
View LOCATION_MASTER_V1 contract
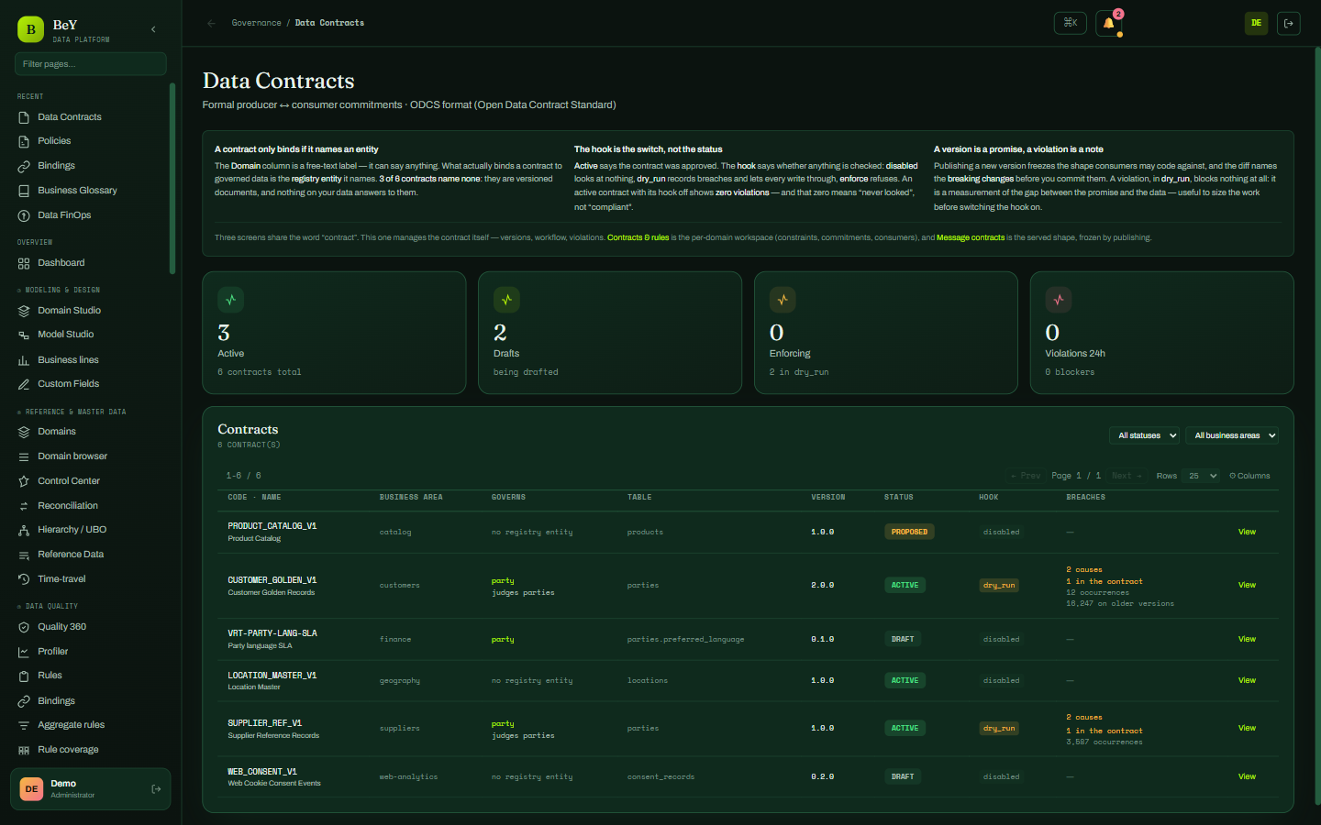coord(1247,680)
